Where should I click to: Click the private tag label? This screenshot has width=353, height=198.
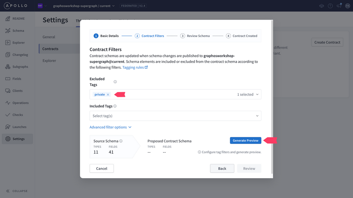click(100, 95)
